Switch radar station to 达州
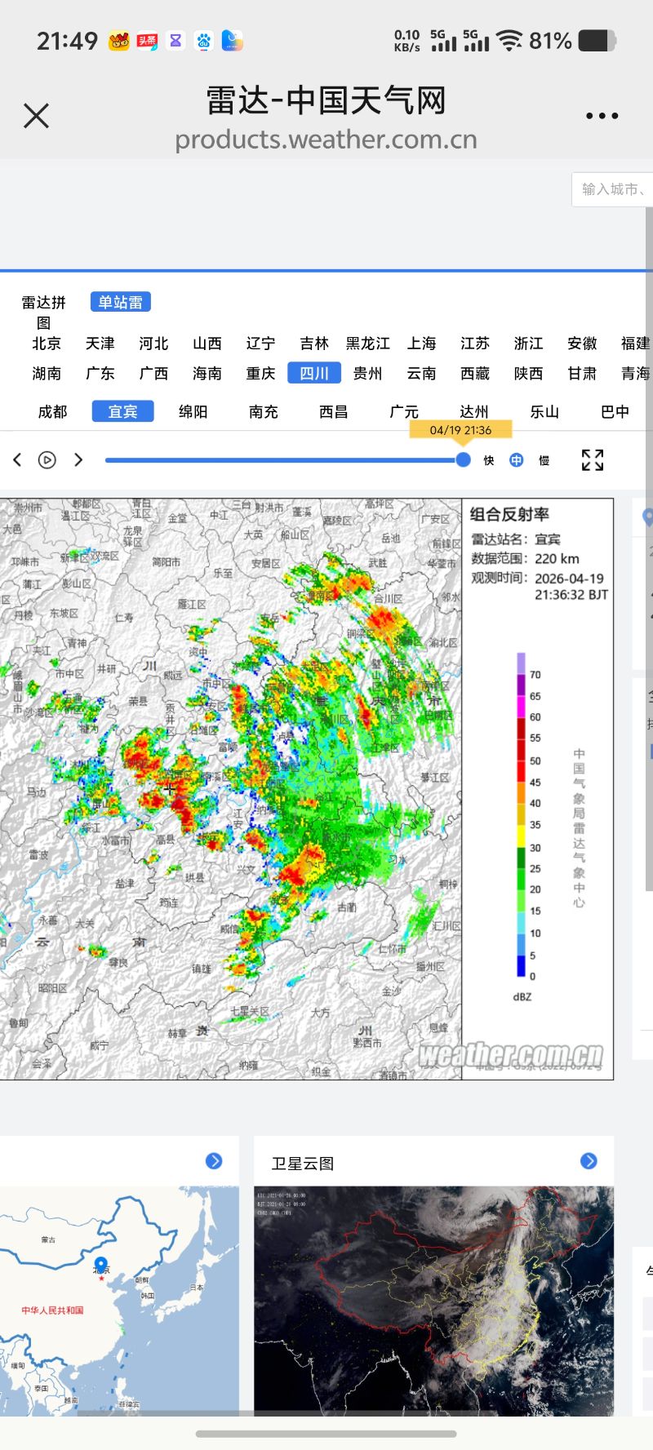The height and width of the screenshot is (1450, 653). (474, 412)
